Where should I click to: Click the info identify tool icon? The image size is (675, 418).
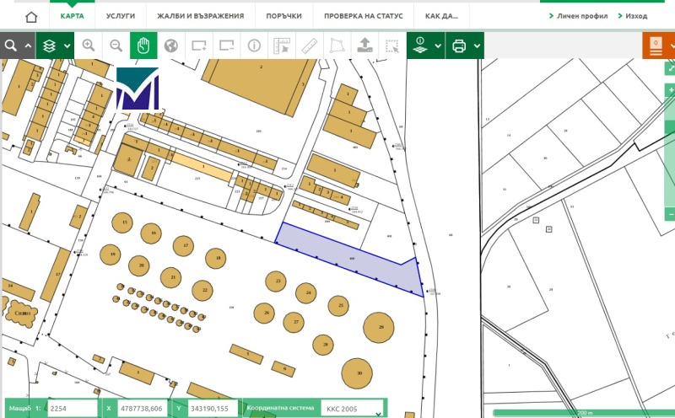coord(254,46)
